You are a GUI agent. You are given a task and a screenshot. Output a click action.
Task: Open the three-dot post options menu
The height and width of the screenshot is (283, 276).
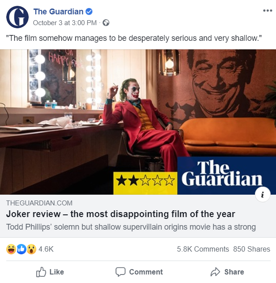267,11
